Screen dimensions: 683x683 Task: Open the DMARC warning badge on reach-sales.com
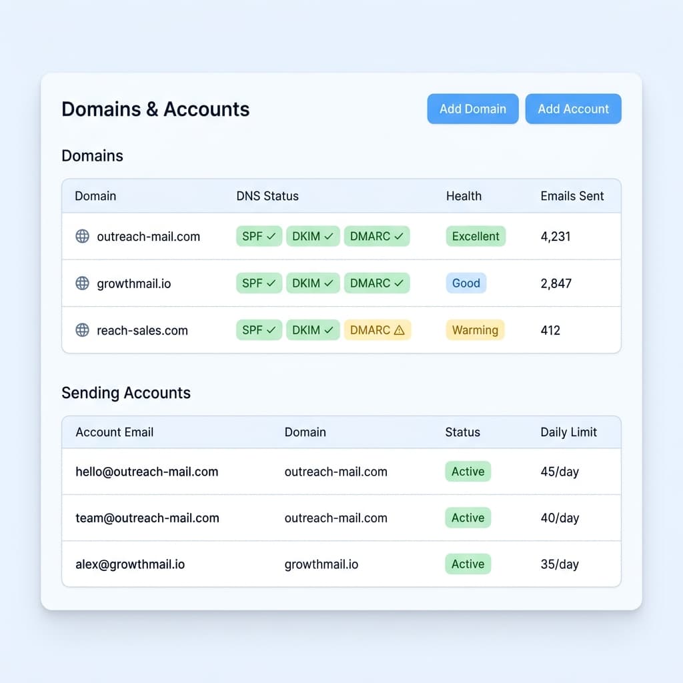[377, 330]
